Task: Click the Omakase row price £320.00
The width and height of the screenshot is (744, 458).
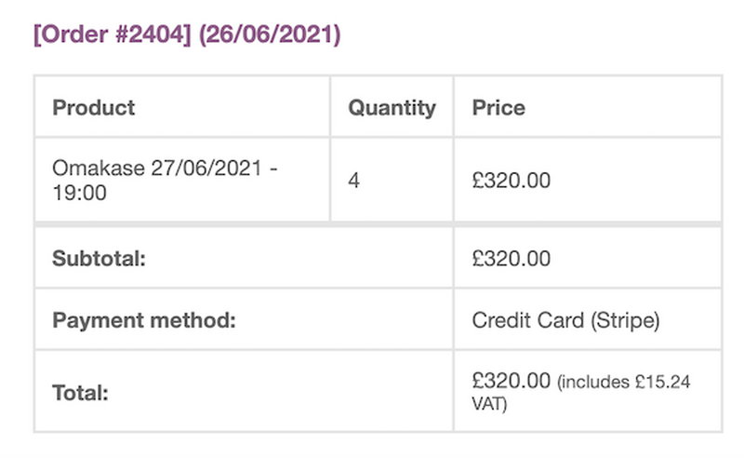Action: click(x=511, y=181)
